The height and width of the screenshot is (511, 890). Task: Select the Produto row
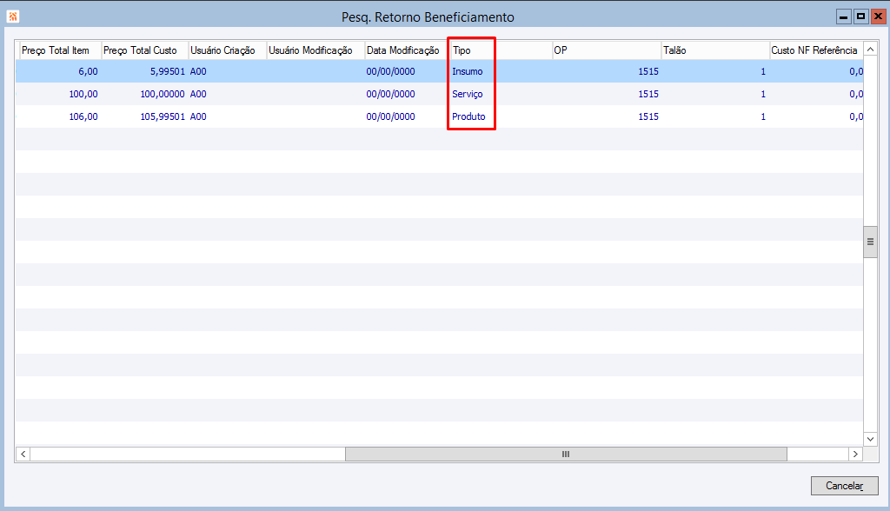click(x=439, y=116)
